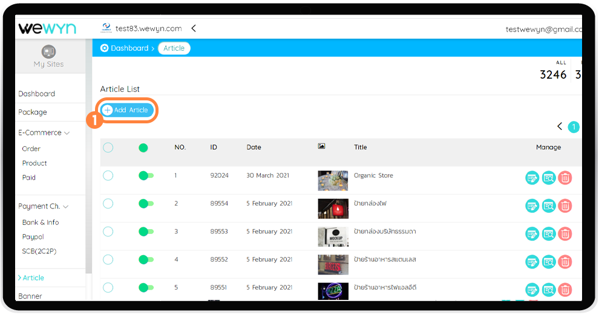Open Paid under E-Commerce

(x=28, y=178)
